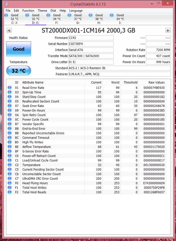Click the status icon for Airflow Temperature
Image resolution: width=176 pixels, height=241 pixels.
[10, 147]
